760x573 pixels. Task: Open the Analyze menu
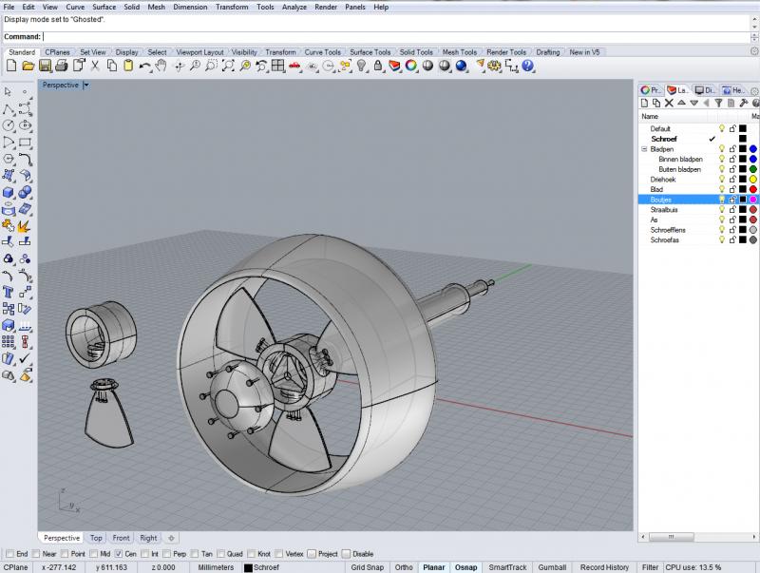point(294,7)
